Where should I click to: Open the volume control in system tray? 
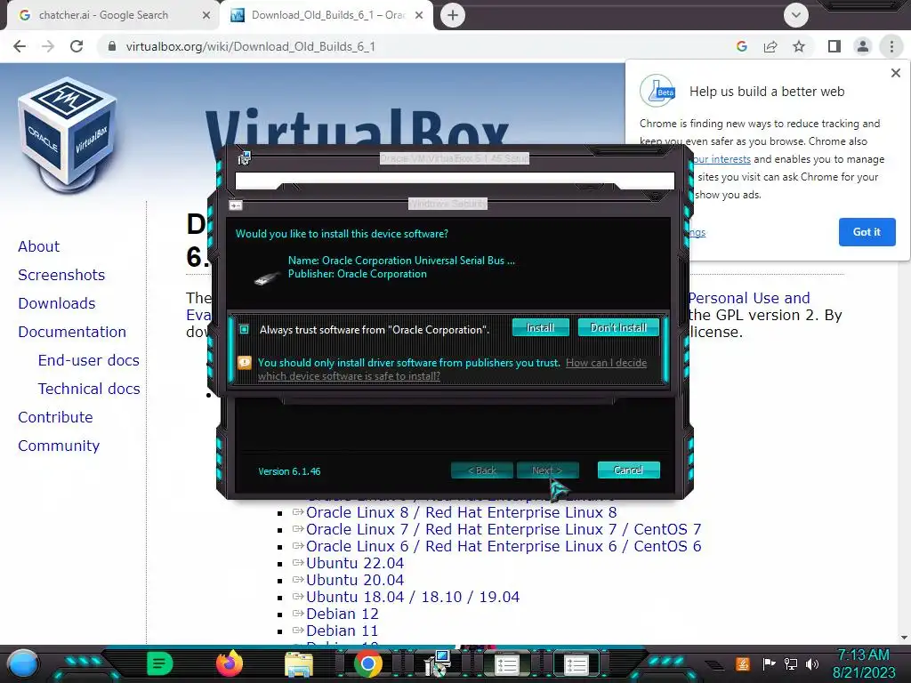[x=812, y=663]
